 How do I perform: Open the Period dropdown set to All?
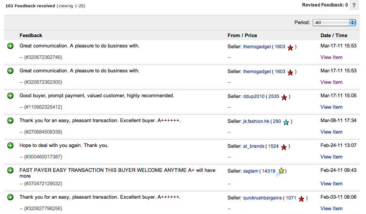point(334,23)
